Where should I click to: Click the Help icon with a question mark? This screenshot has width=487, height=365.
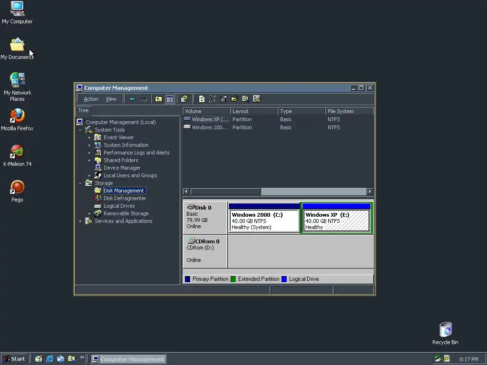click(184, 99)
